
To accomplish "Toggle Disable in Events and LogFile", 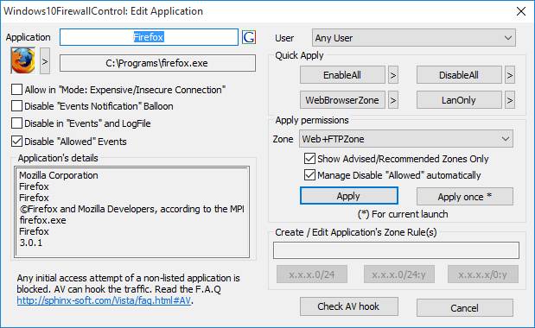I will click(x=16, y=123).
